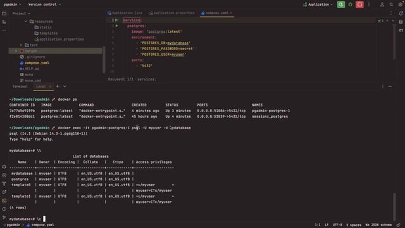Open compose.yaml in project tree
This screenshot has width=405, height=228.
[x=34, y=63]
